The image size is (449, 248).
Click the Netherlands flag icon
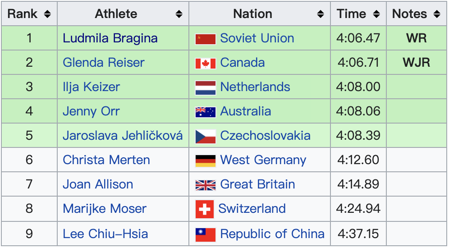205,87
